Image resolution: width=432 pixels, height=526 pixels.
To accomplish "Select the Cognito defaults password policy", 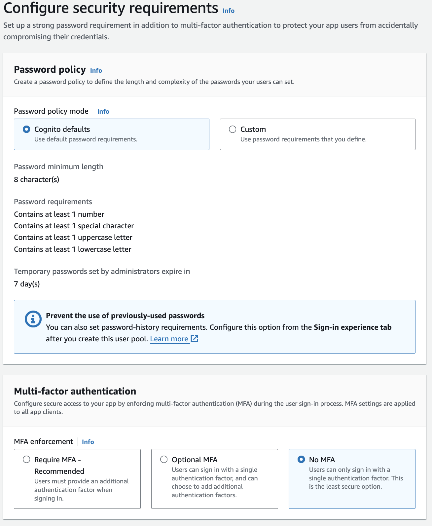I will [x=27, y=129].
